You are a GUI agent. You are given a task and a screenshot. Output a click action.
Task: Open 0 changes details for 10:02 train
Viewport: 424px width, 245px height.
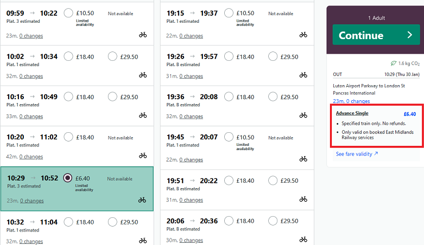[x=31, y=76]
